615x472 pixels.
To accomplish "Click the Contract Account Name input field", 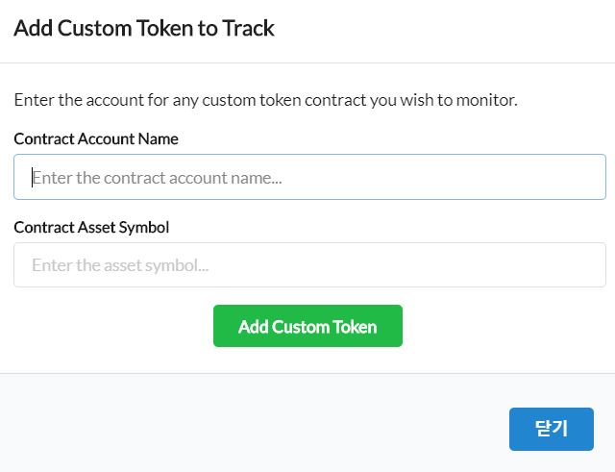I will 309,178.
